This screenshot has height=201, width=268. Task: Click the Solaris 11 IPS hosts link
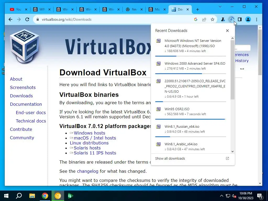(95, 153)
